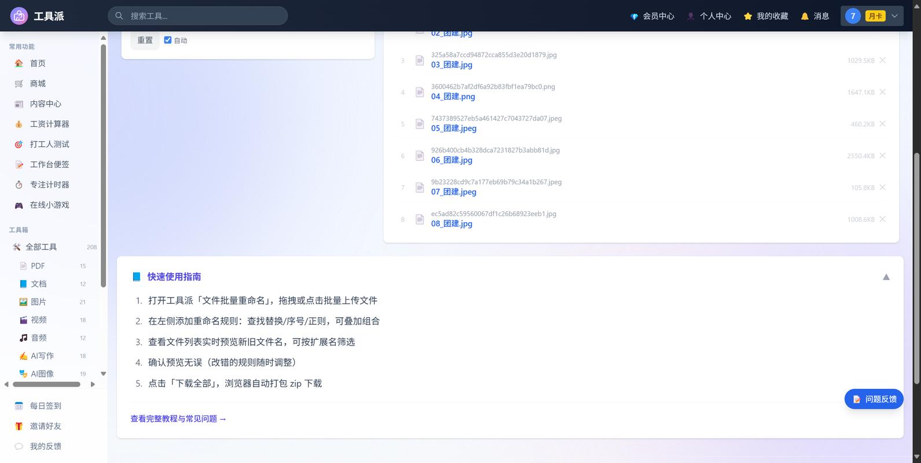Remove file 07_团建.jpeg with X
Viewport: 921px width, 463px height.
tap(882, 188)
